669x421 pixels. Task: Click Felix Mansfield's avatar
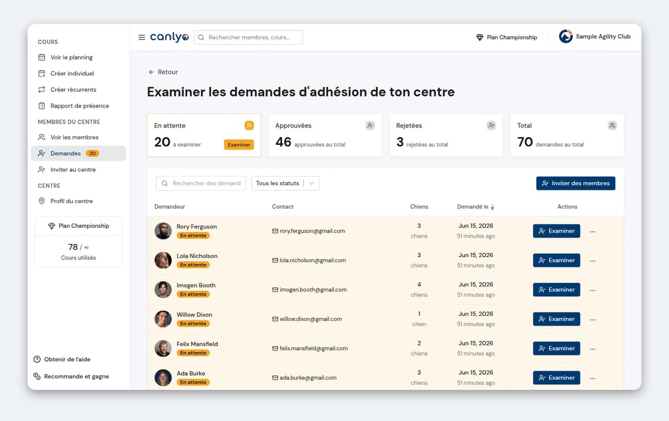[163, 349]
